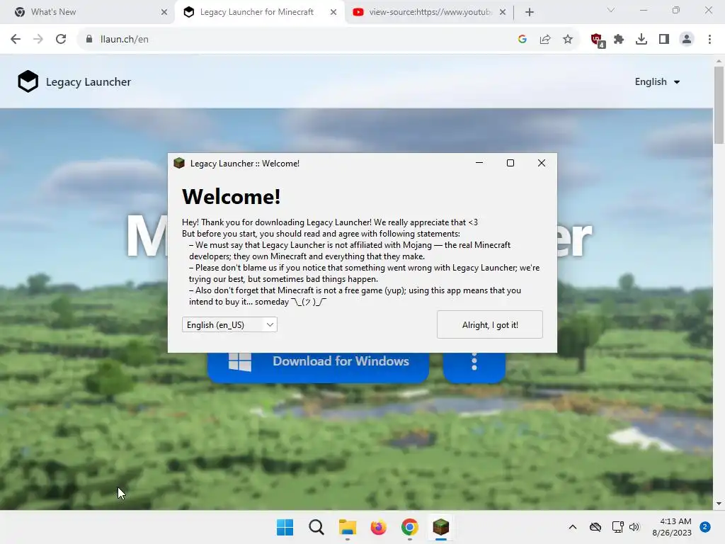Screen dimensions: 725x544
Task: Open the Chrome profile avatar
Action: (x=687, y=40)
